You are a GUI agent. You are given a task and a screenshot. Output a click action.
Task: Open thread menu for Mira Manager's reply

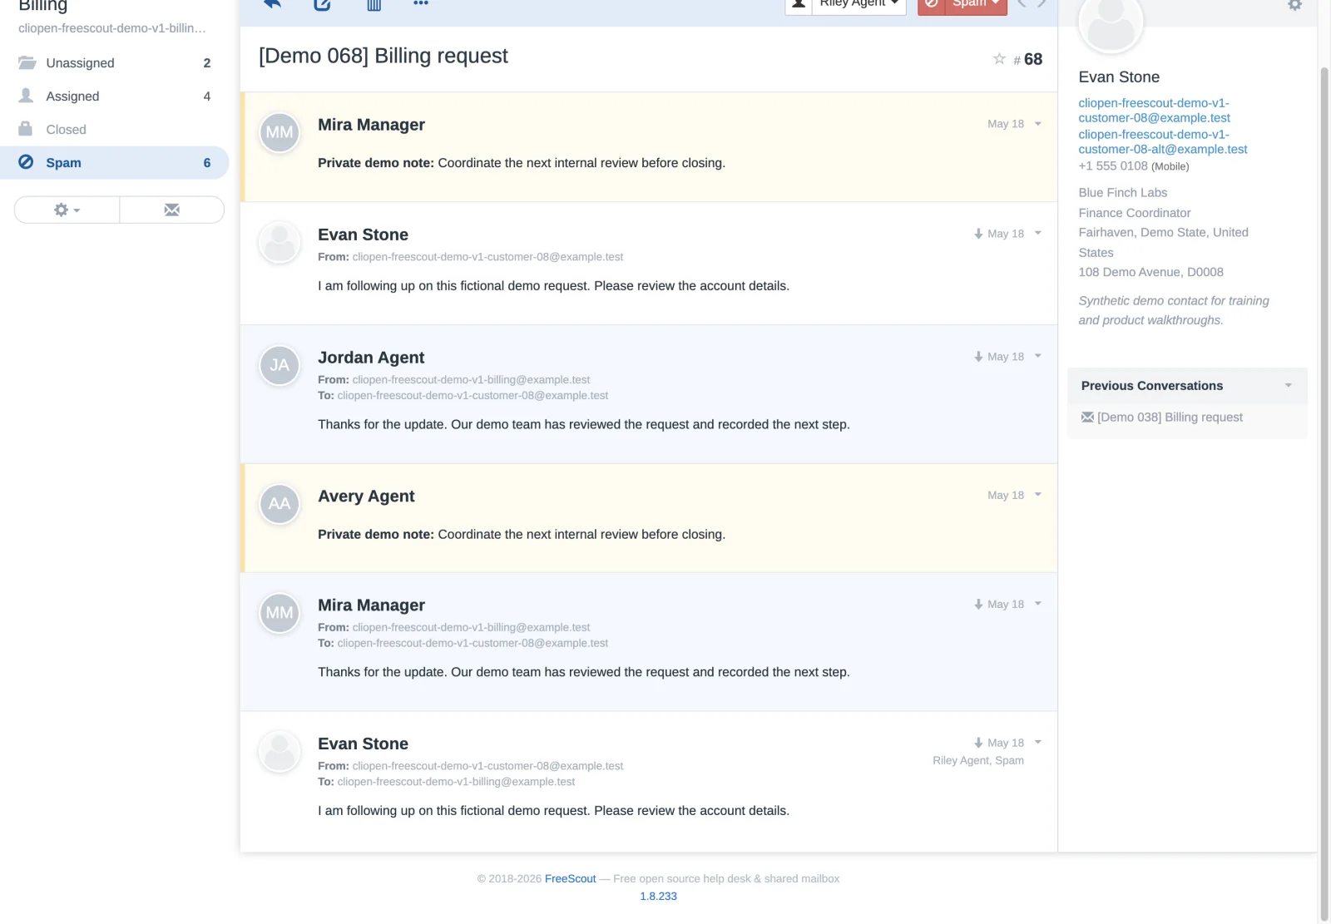(x=1037, y=604)
